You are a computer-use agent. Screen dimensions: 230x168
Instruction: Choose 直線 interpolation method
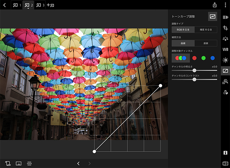[206, 43]
